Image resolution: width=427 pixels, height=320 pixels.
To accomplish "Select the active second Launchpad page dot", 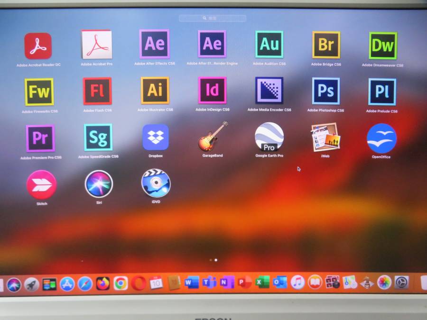I will point(216,260).
